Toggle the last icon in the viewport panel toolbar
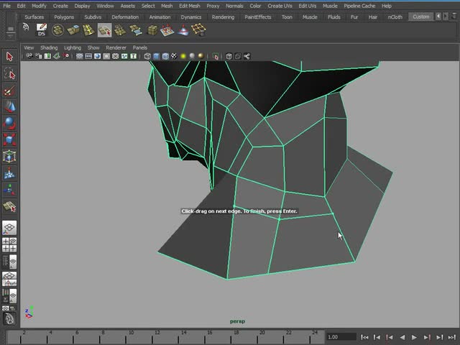The image size is (460, 345). tap(247, 56)
